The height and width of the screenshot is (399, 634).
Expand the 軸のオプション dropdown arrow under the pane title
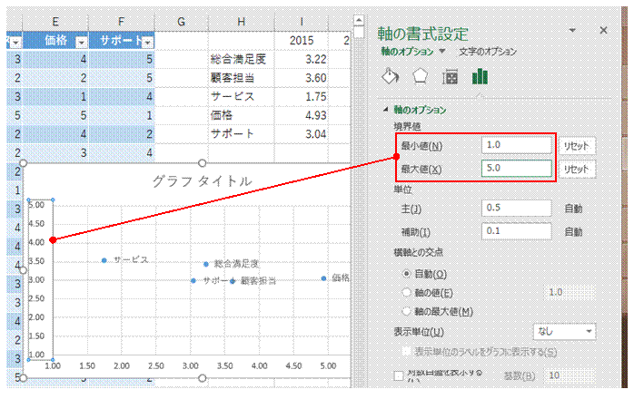pos(442,52)
